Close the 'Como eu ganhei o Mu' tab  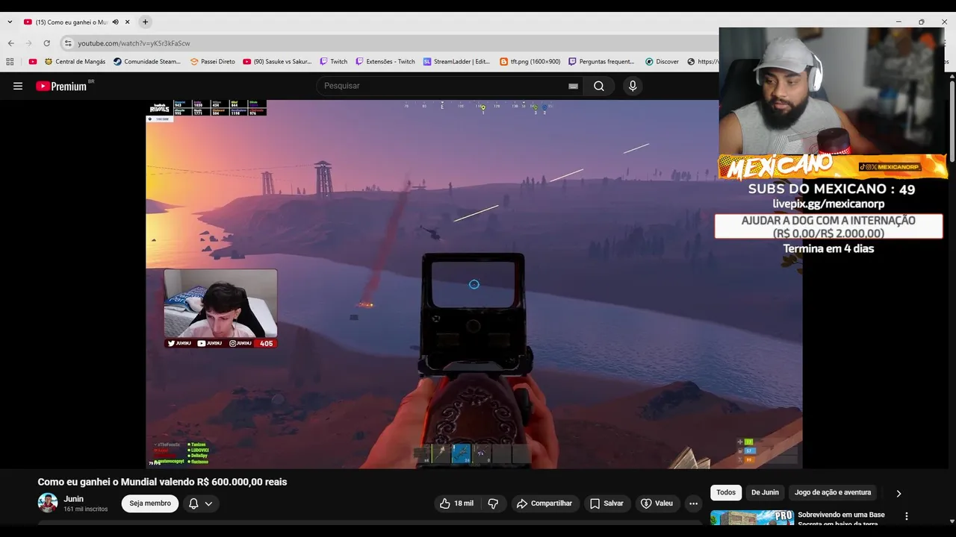[128, 22]
